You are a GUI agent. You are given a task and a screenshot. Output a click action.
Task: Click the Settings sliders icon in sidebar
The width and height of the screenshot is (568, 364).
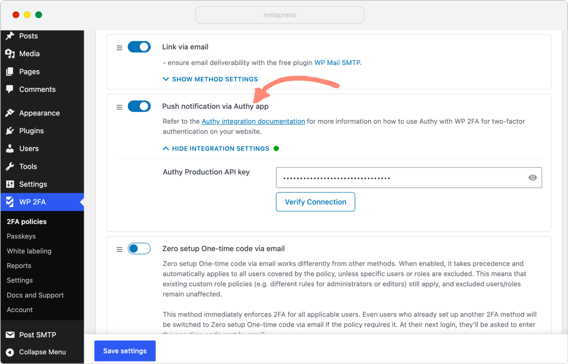(10, 184)
